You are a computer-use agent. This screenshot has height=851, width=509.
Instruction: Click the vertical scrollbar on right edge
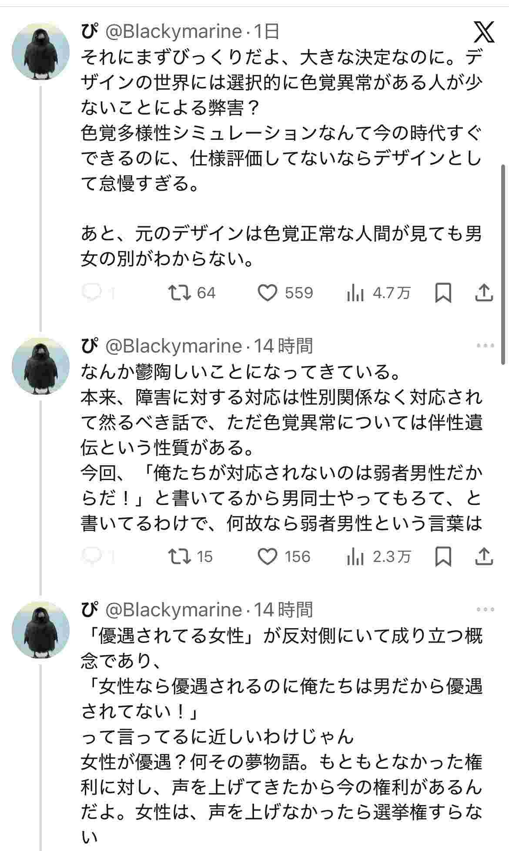(504, 261)
